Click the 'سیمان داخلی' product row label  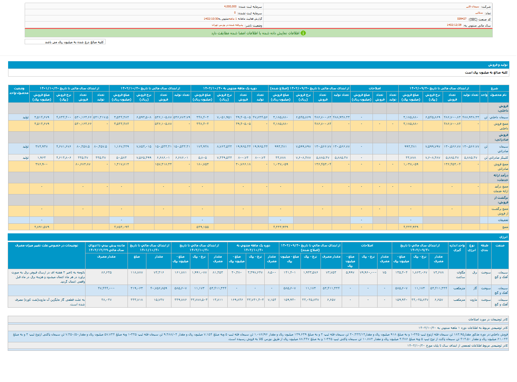(499, 117)
